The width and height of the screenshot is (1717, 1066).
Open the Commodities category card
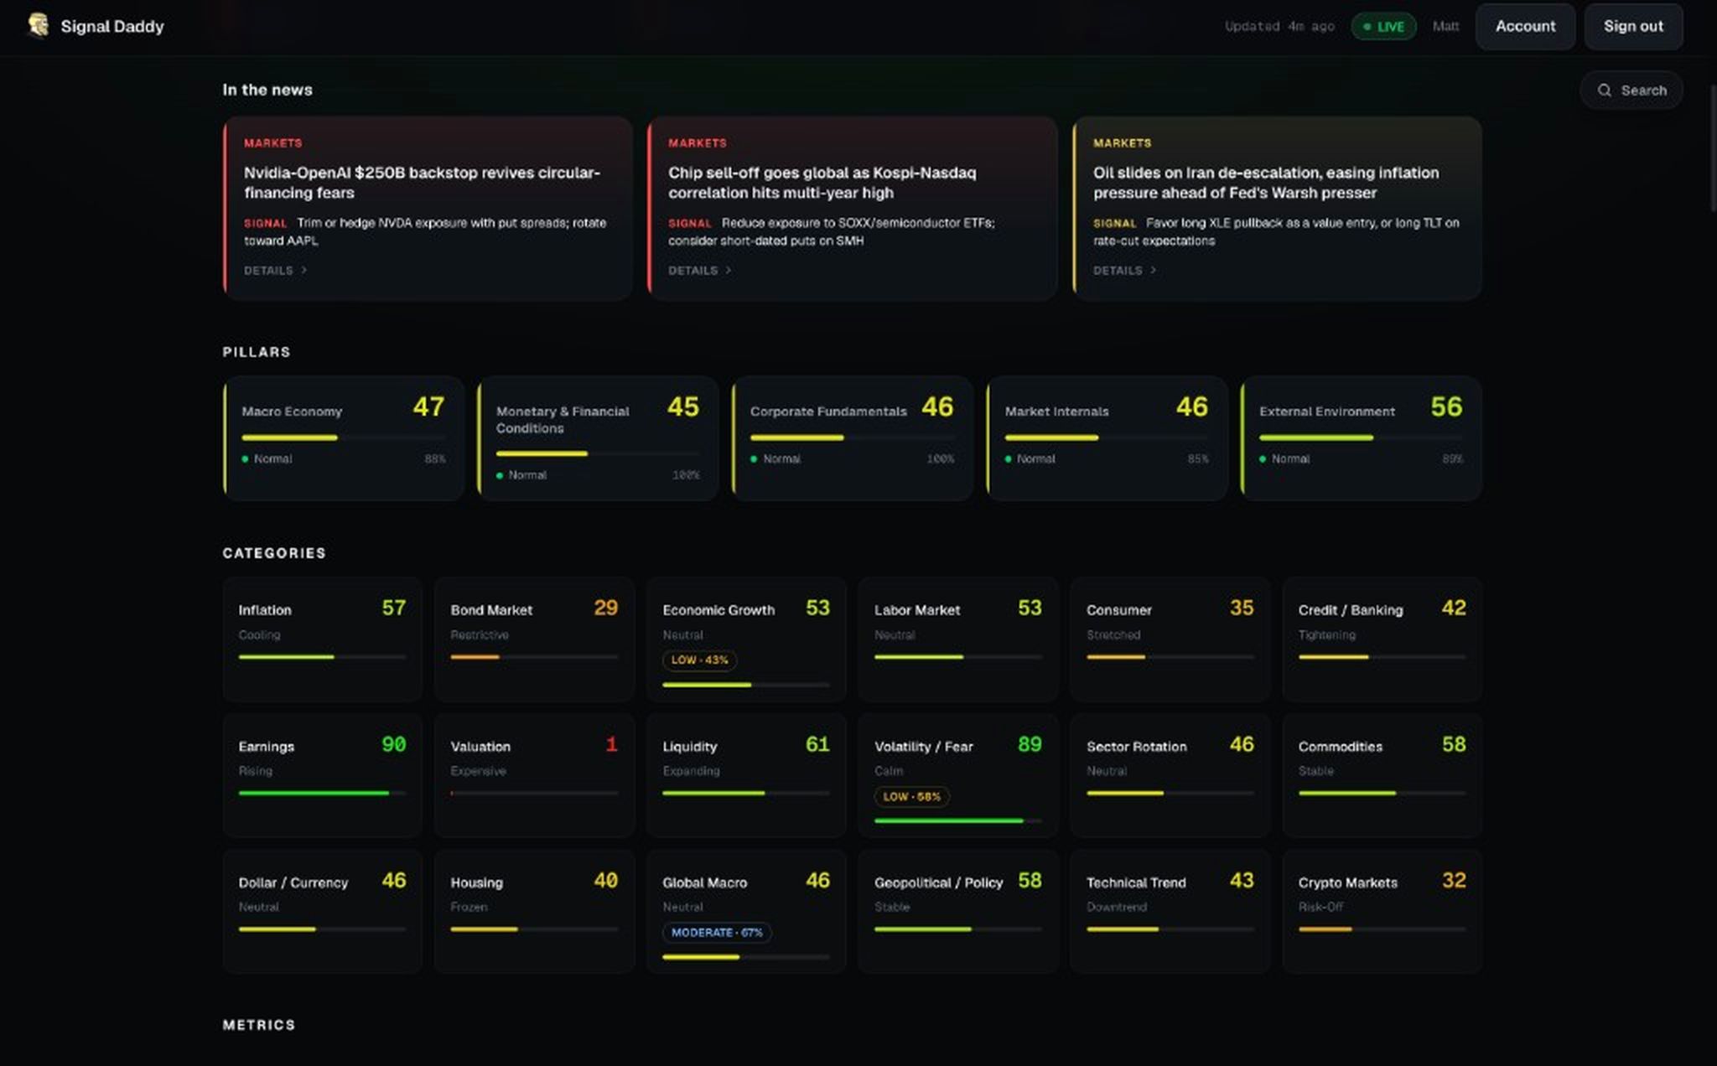point(1382,775)
